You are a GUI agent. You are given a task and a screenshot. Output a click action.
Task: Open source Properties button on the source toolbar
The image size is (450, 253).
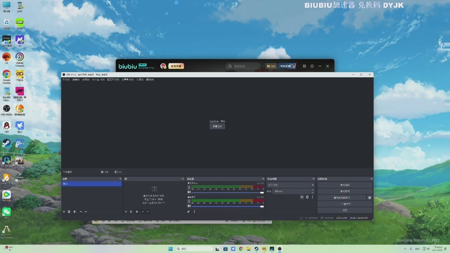point(105,172)
